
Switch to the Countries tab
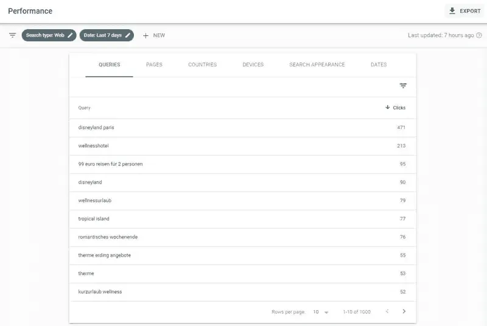[202, 64]
